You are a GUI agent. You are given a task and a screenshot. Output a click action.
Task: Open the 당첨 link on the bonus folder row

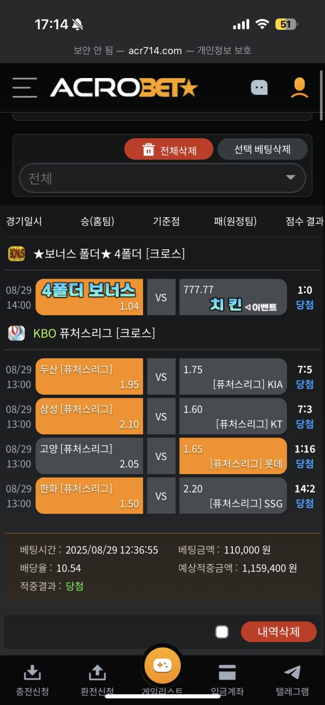tap(304, 305)
